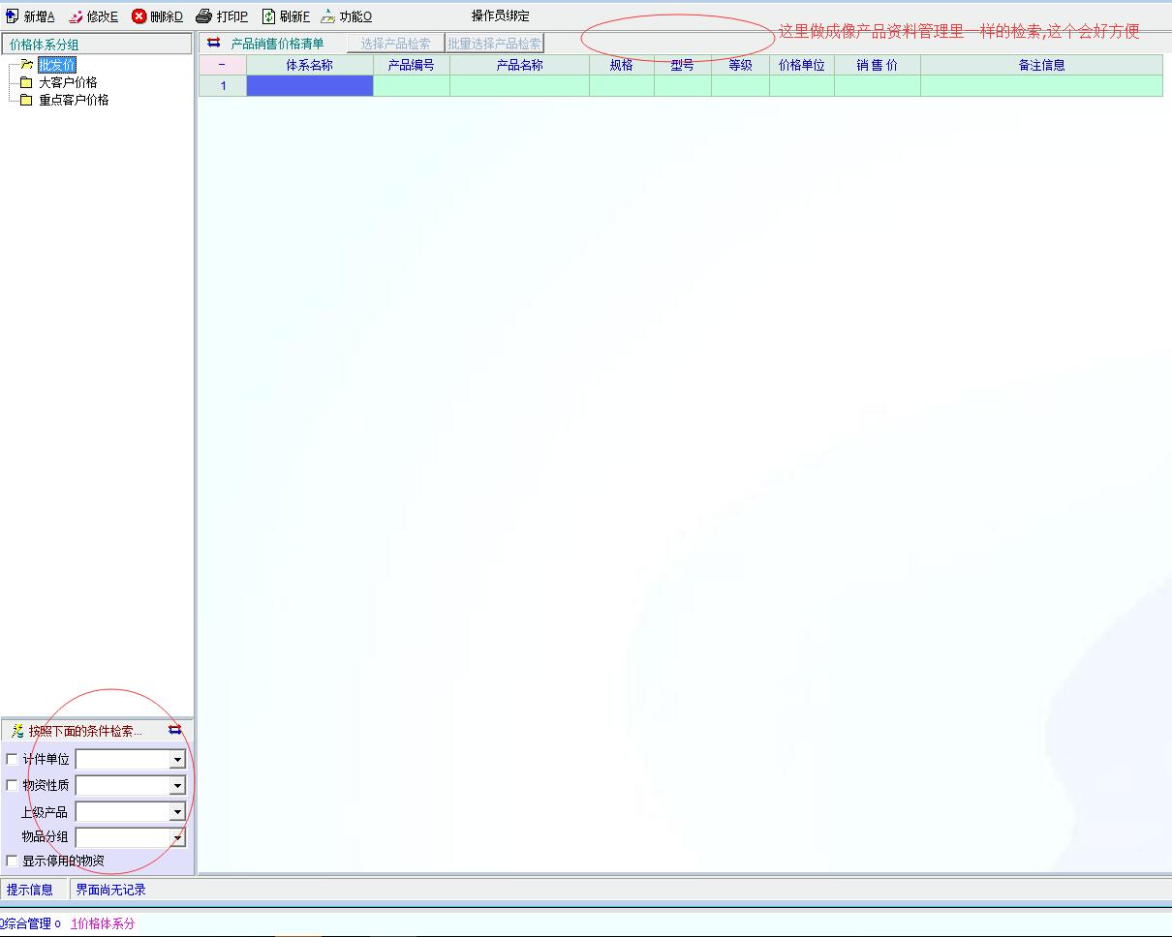Click the 打印 (Print) printer icon
The height and width of the screenshot is (937, 1172).
[x=203, y=16]
